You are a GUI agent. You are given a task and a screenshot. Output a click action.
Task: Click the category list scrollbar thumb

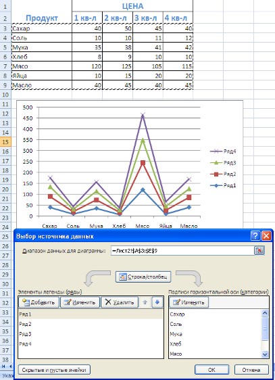coord(265,329)
